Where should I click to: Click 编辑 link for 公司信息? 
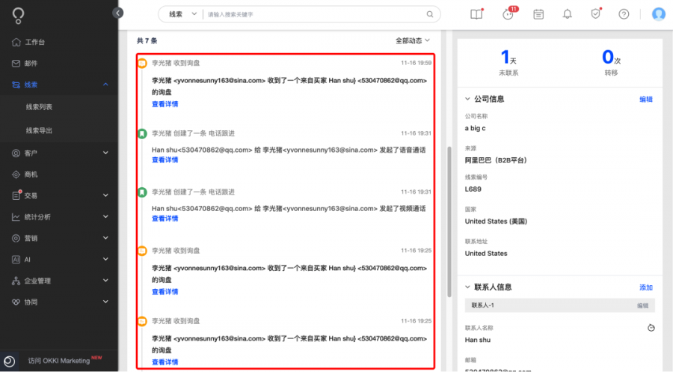click(x=646, y=100)
